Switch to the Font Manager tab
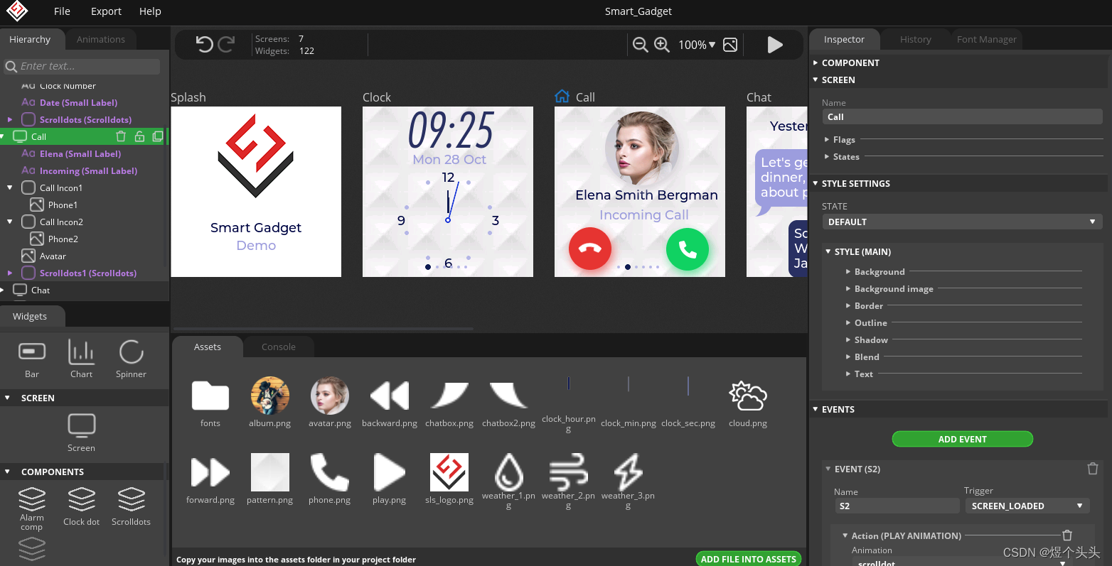This screenshot has width=1112, height=566. (x=986, y=40)
